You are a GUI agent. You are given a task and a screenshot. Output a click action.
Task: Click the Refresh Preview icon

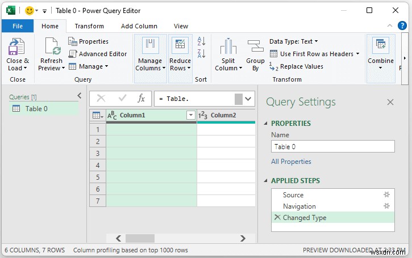pos(53,46)
